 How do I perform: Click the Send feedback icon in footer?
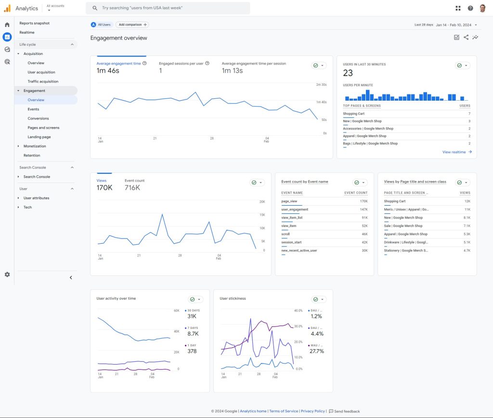pos(331,411)
